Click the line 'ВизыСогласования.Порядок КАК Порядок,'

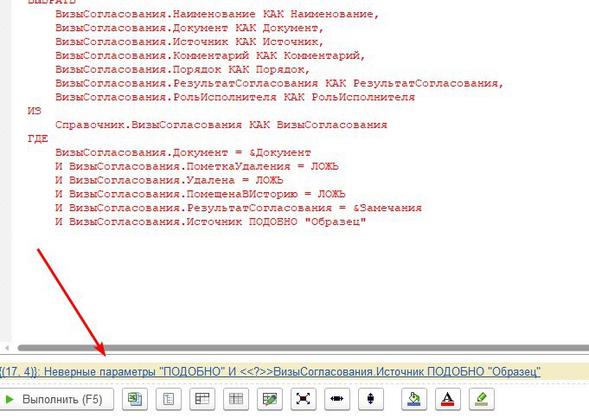[182, 69]
